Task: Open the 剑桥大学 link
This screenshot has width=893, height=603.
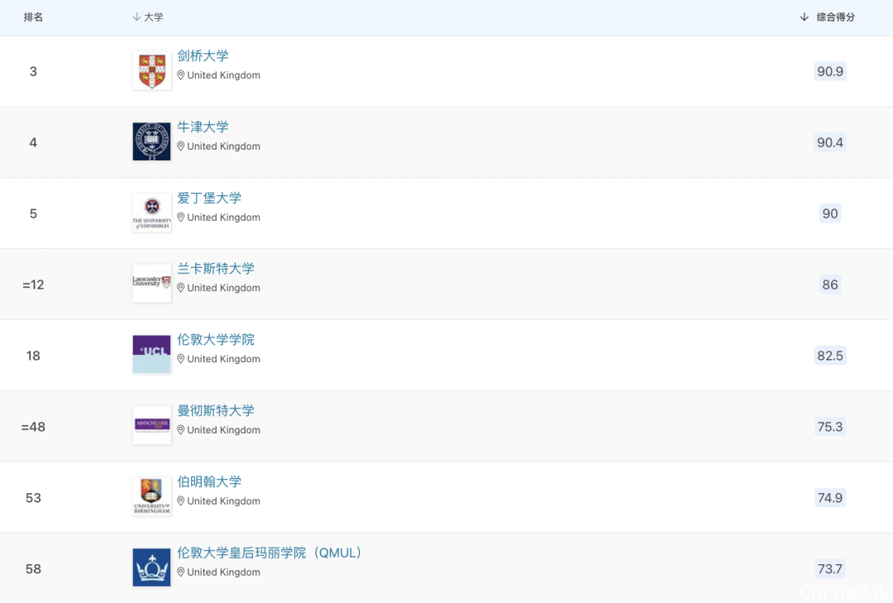Action: tap(203, 56)
